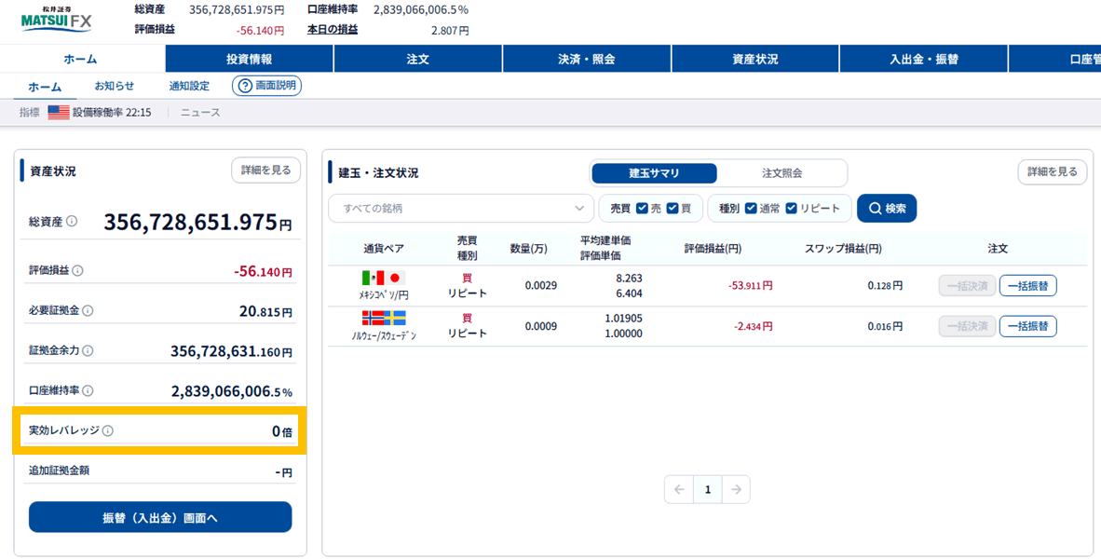Switch to 注文照会 view

[782, 172]
